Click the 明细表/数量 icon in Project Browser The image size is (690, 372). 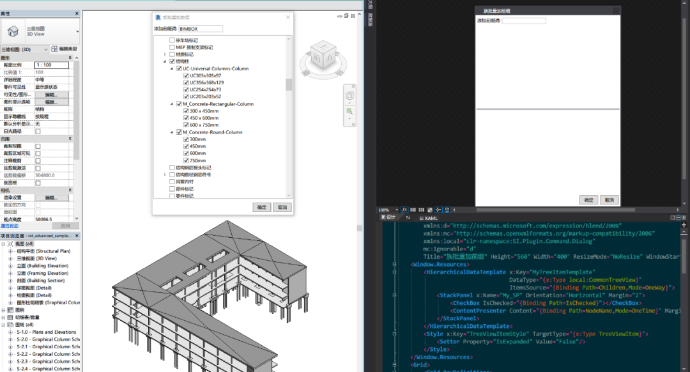(x=10, y=317)
